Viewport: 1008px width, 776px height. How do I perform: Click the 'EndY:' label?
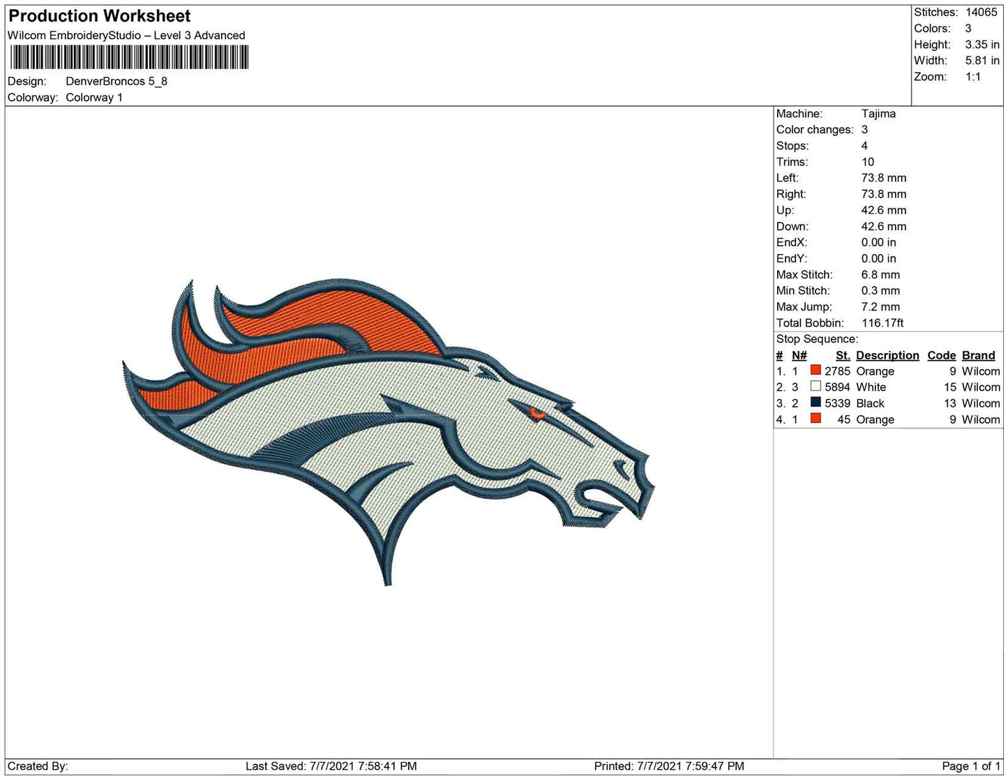coord(792,258)
